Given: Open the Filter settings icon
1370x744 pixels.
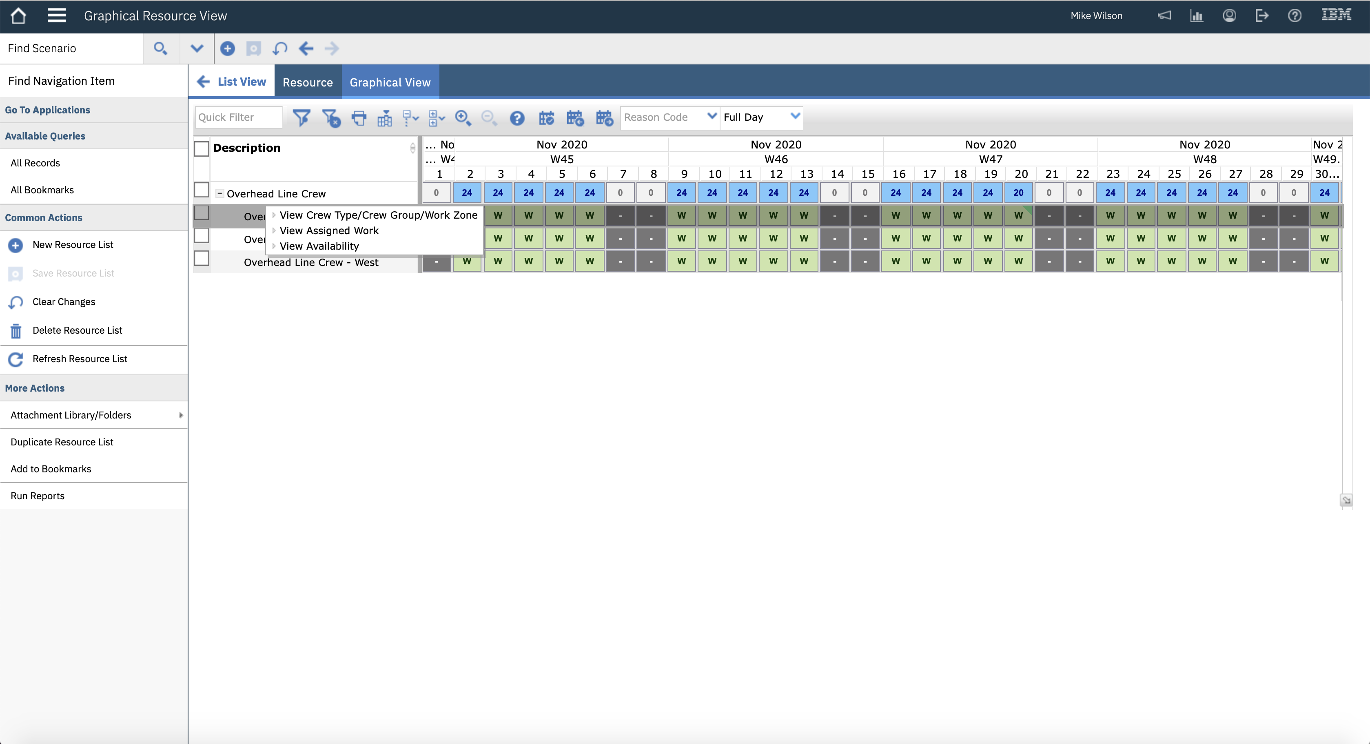Looking at the screenshot, I should (302, 117).
